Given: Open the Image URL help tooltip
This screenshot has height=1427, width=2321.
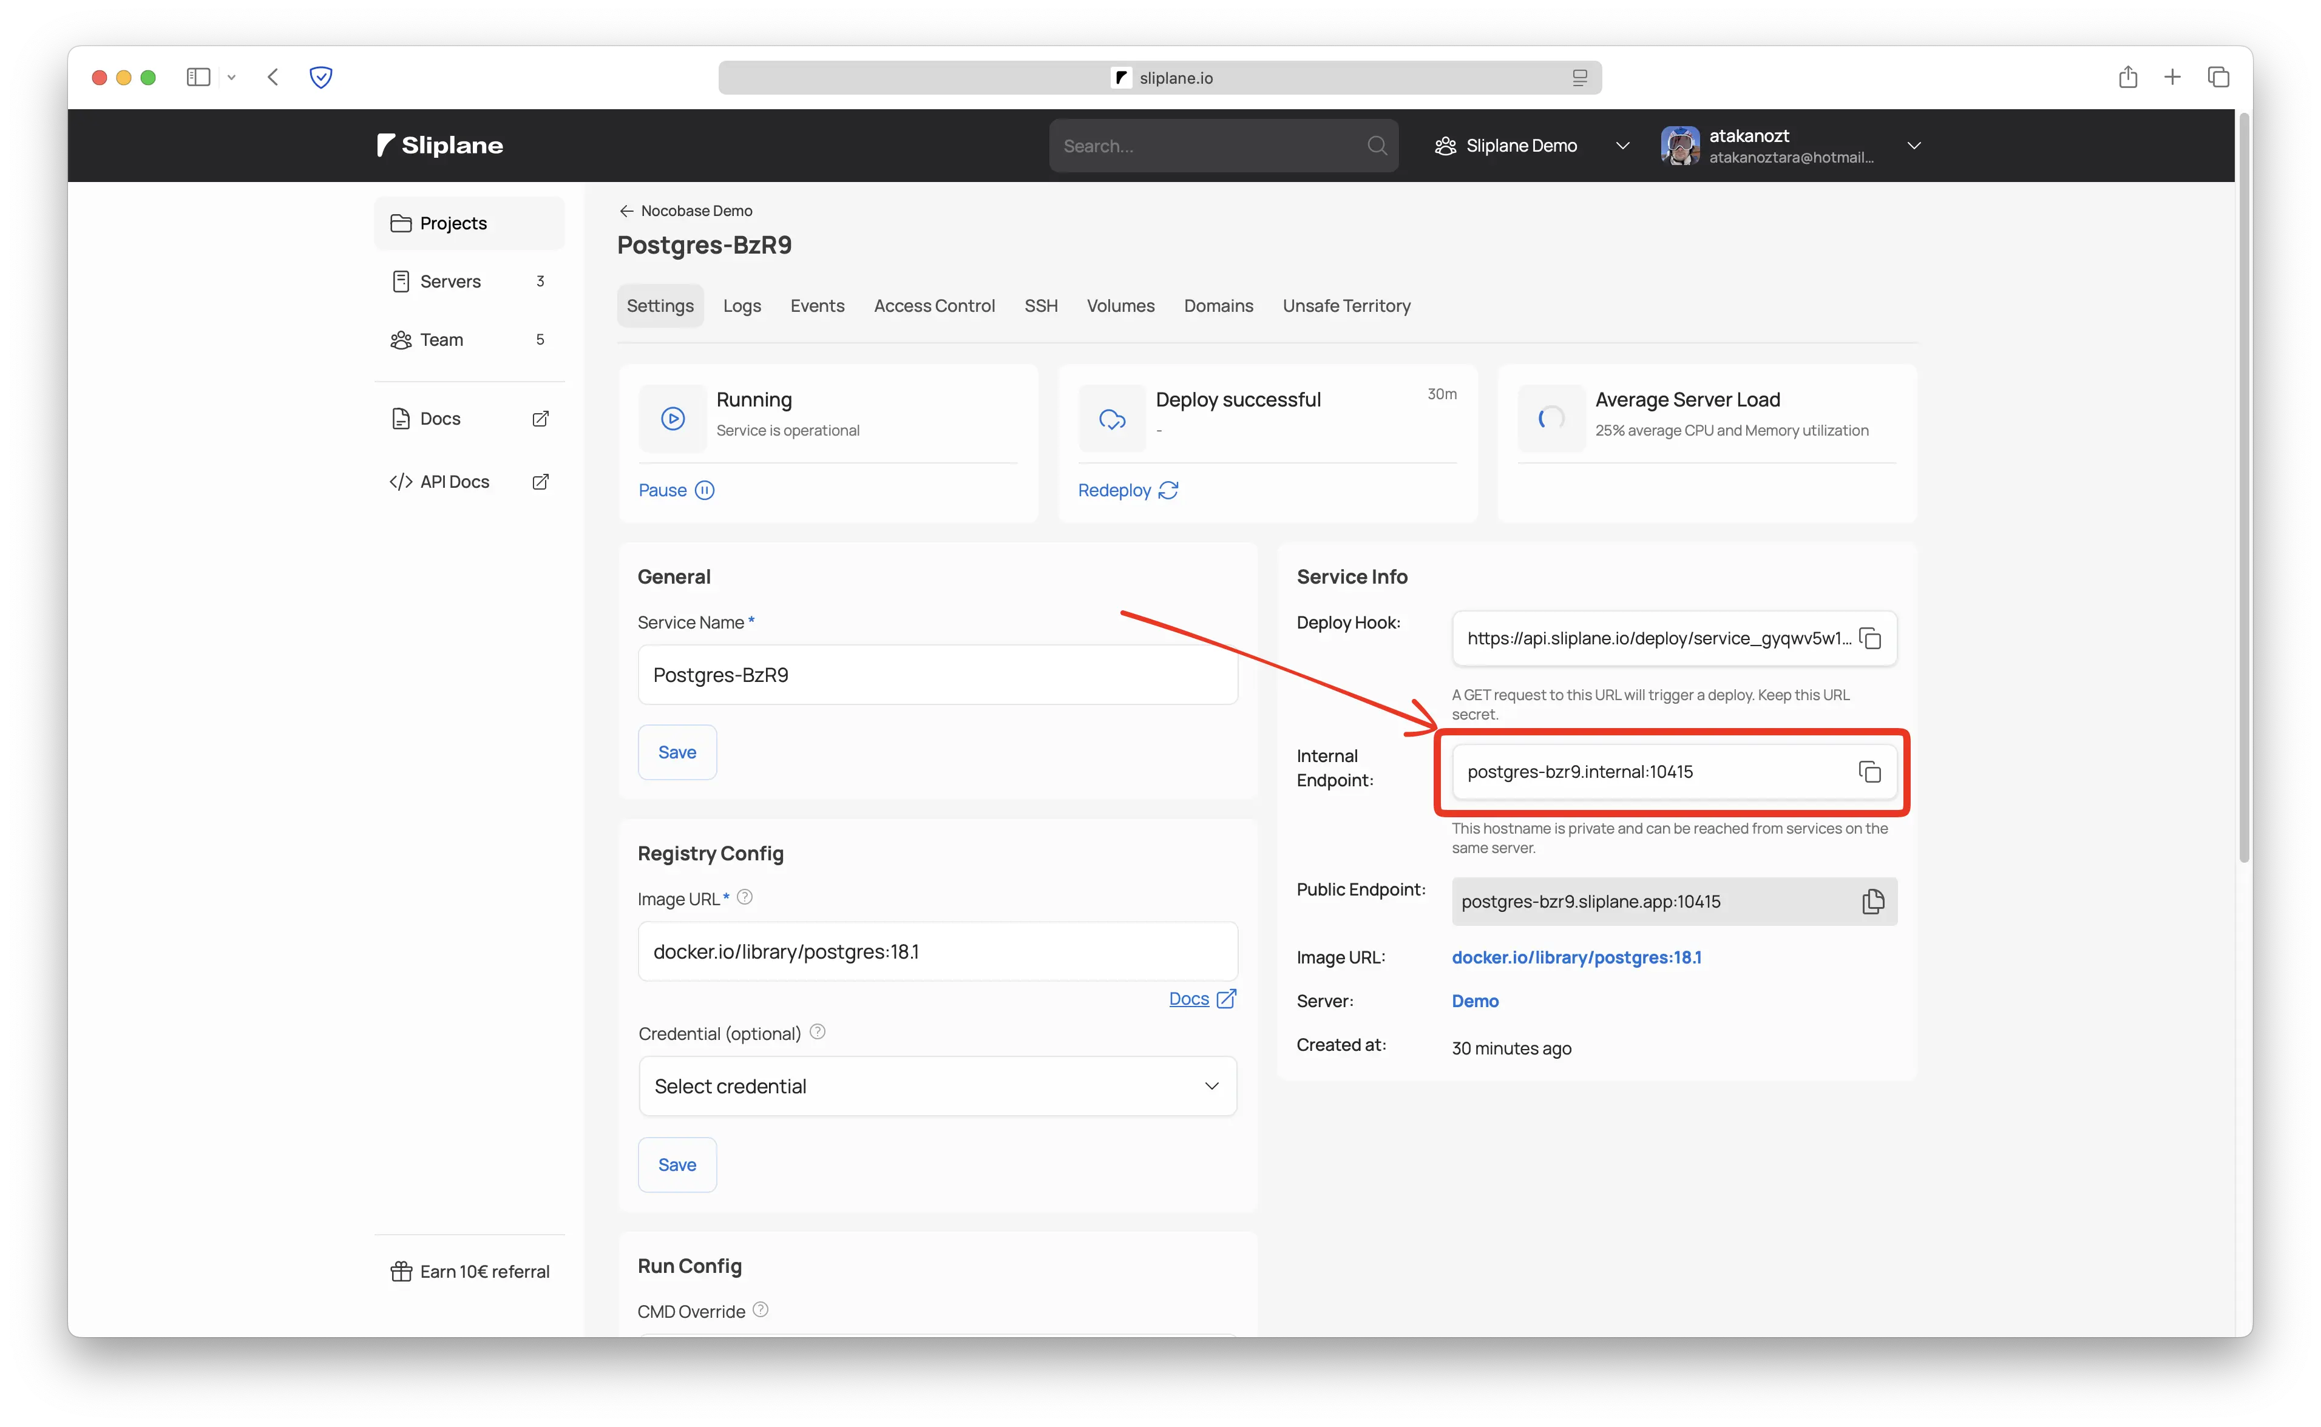Looking at the screenshot, I should (x=745, y=897).
